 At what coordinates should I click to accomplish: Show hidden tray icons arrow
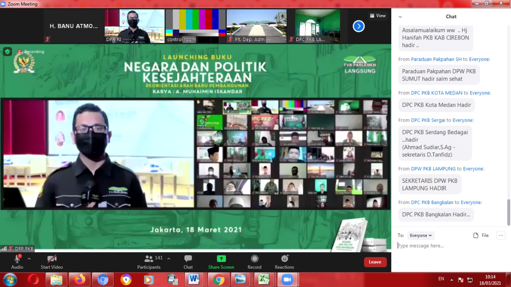pos(452,280)
